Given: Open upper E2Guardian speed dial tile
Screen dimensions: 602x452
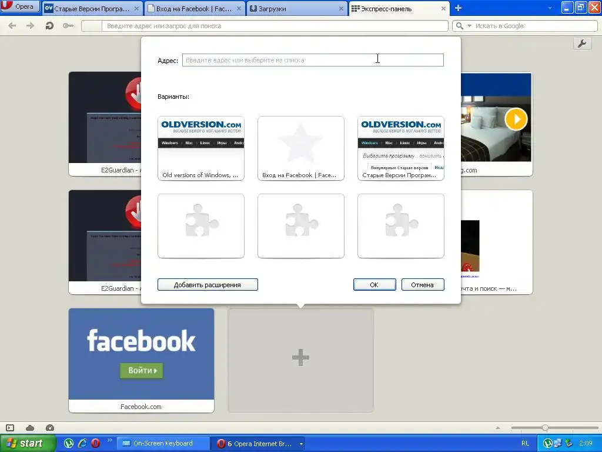Looking at the screenshot, I should 105,124.
